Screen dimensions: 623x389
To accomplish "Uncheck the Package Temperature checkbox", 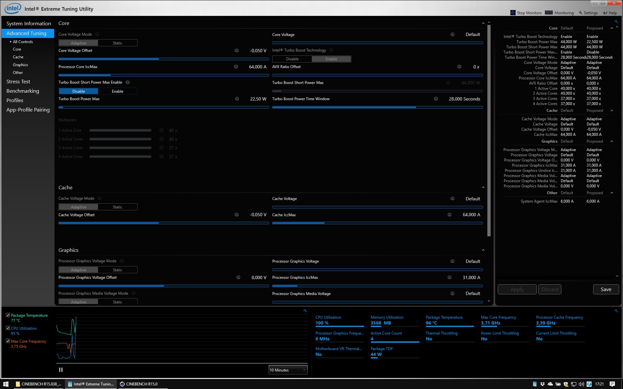I will click(x=8, y=315).
